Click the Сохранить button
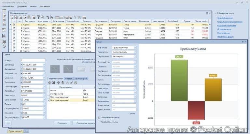Image resolution: width=250 pixels, height=134 pixels. click(62, 123)
